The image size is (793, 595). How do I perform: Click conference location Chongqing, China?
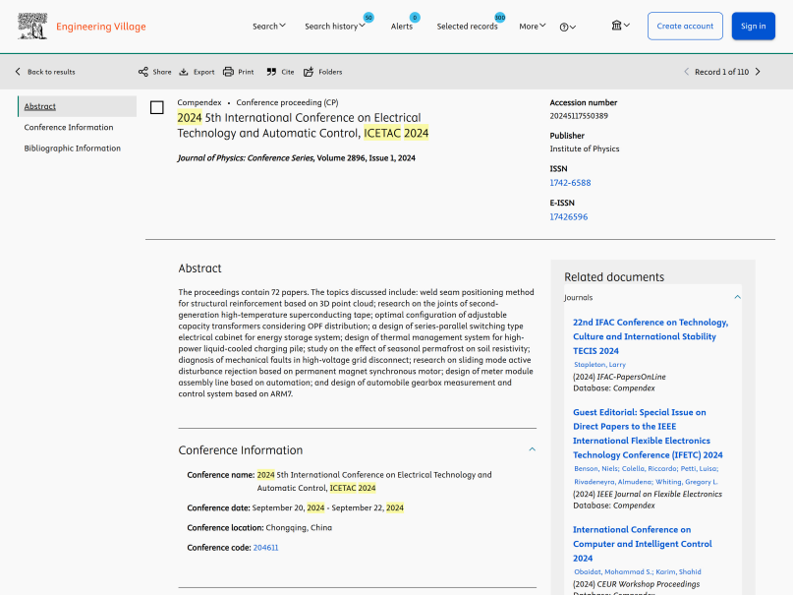click(x=299, y=528)
